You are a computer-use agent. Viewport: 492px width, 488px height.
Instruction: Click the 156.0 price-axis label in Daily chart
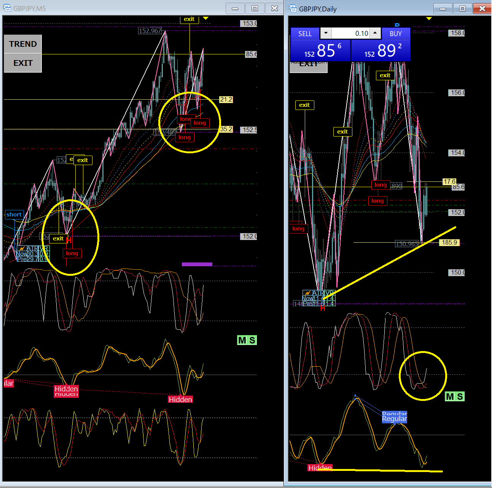[457, 93]
